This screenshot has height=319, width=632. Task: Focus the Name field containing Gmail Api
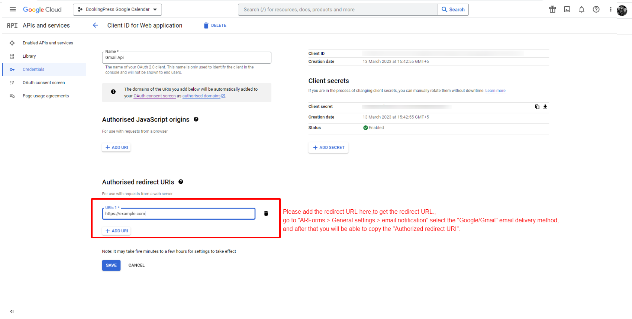[x=186, y=58]
